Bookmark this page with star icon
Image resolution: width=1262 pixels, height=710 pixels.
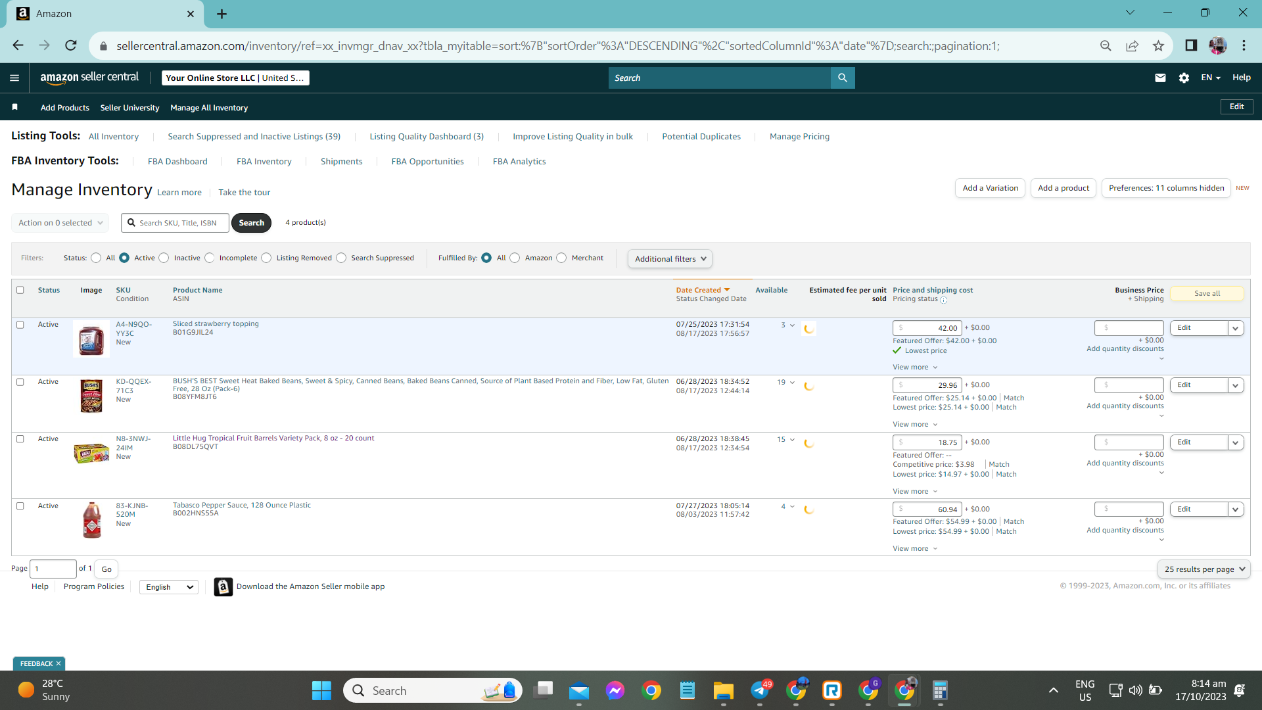tap(1158, 45)
